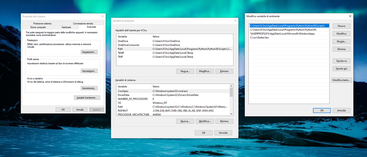Click Sposta su to move path upward
Viewport: 367px width, 157px height.
[x=341, y=61]
